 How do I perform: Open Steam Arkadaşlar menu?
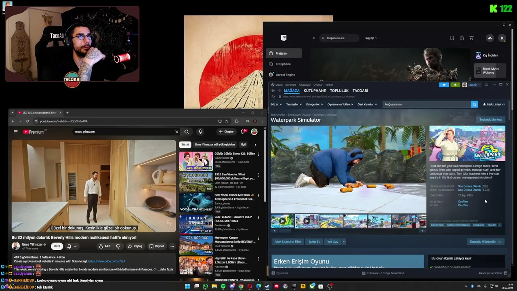305,85
